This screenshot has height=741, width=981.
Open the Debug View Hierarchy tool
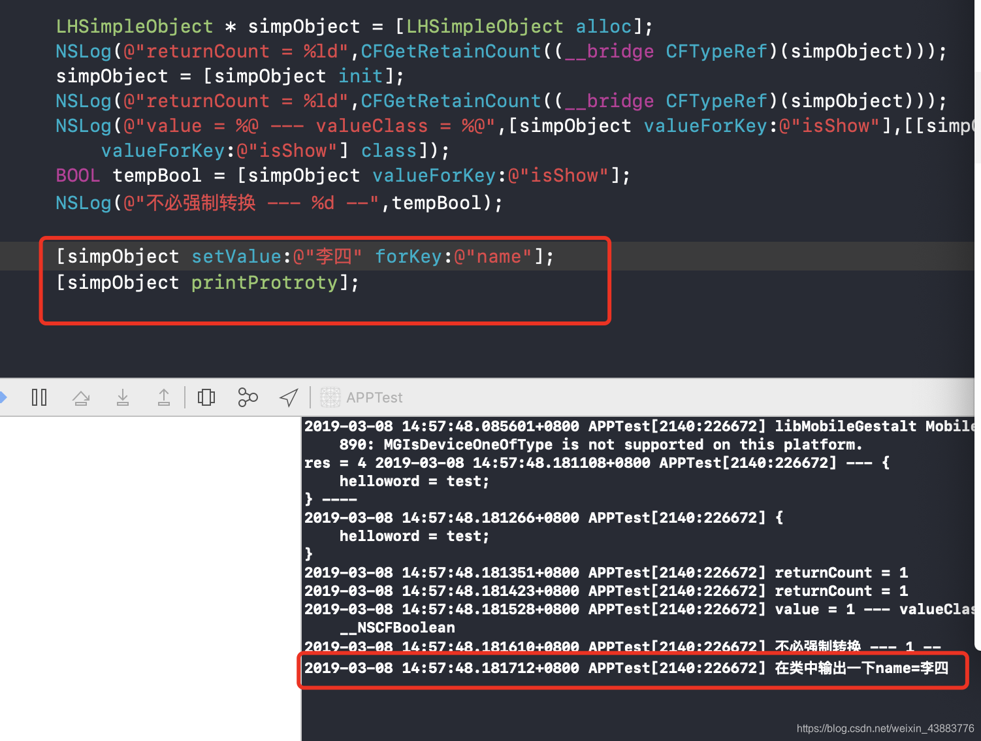[x=206, y=397]
